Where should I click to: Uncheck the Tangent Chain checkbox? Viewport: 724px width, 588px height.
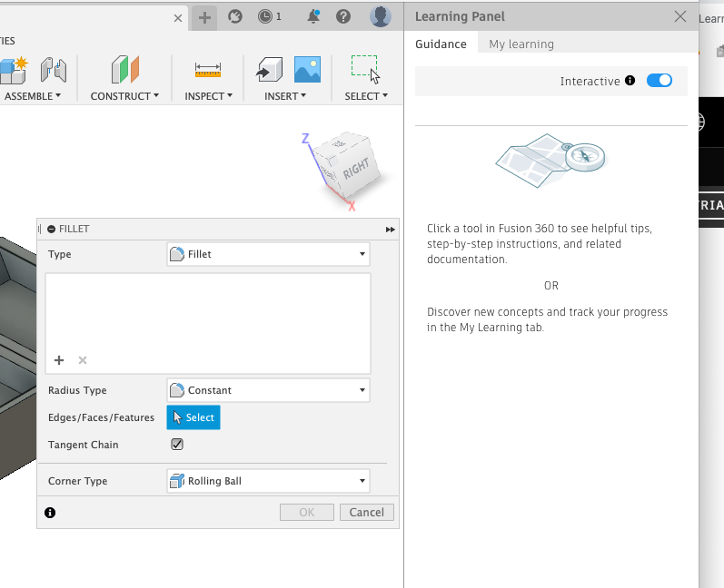pyautogui.click(x=177, y=444)
